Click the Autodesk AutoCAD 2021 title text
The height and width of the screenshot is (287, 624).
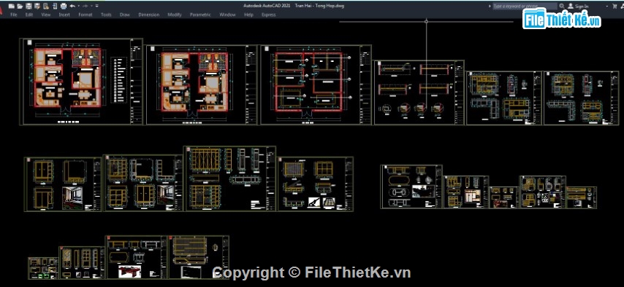(267, 6)
